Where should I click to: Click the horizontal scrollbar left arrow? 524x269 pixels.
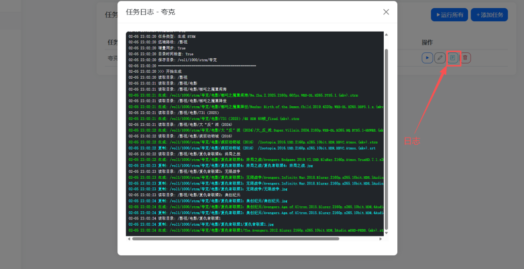click(x=129, y=239)
